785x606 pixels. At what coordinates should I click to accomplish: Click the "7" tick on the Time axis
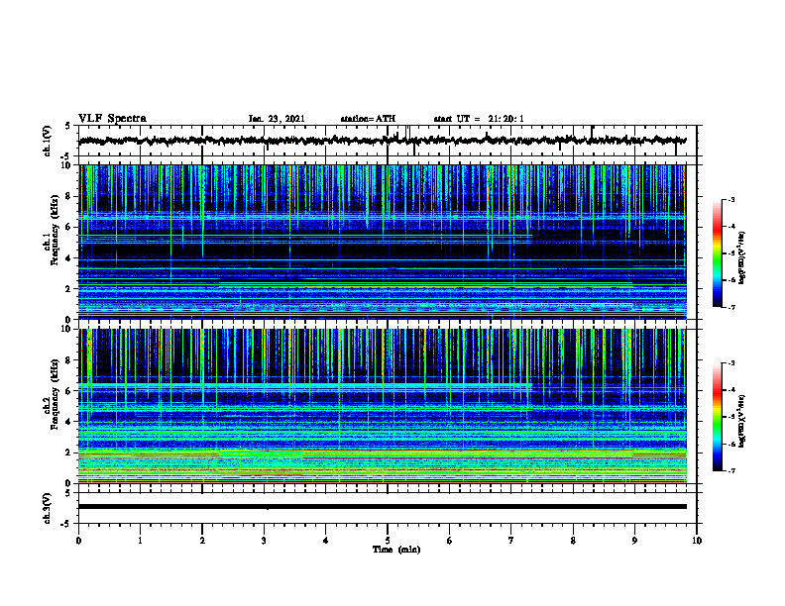point(511,541)
